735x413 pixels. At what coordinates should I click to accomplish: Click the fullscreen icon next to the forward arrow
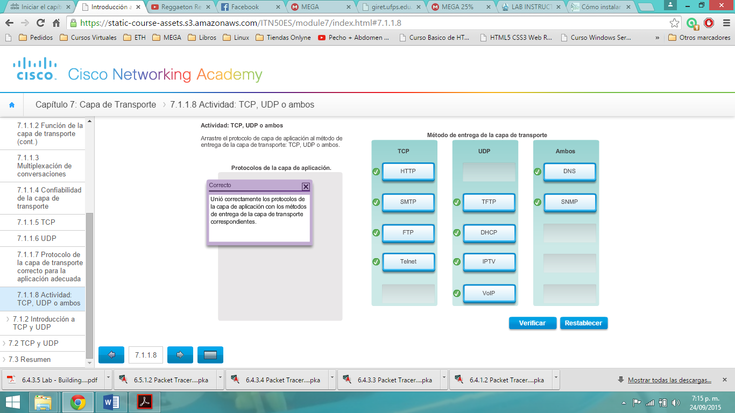click(210, 354)
